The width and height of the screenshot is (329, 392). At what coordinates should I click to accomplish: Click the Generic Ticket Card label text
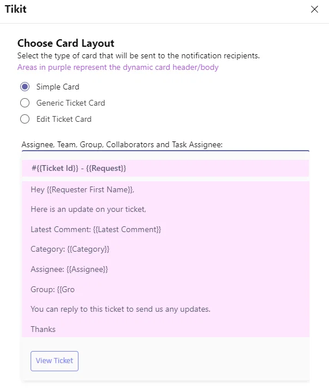coord(71,103)
